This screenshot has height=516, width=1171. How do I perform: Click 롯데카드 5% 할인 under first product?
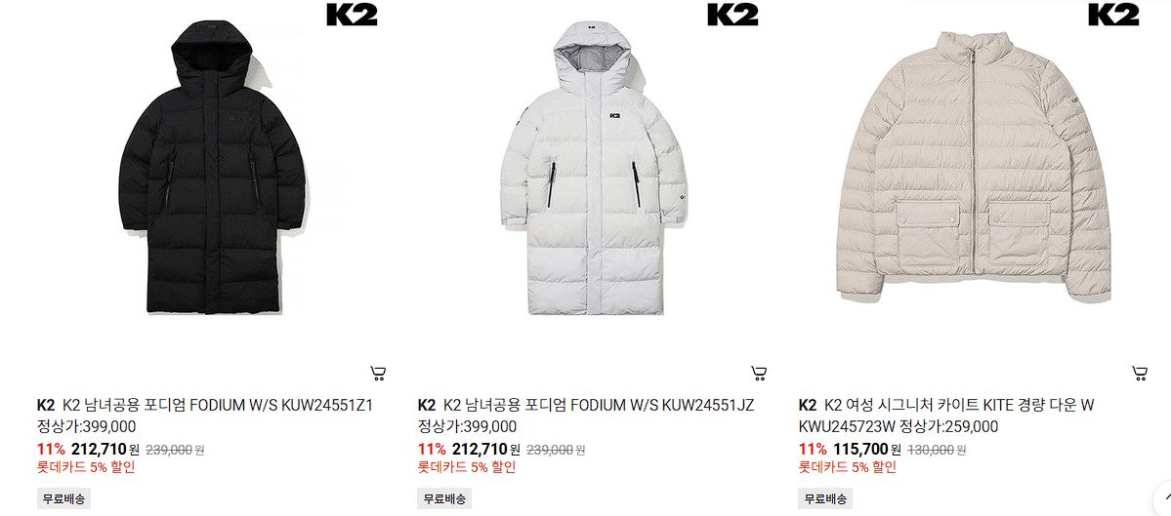click(x=86, y=467)
